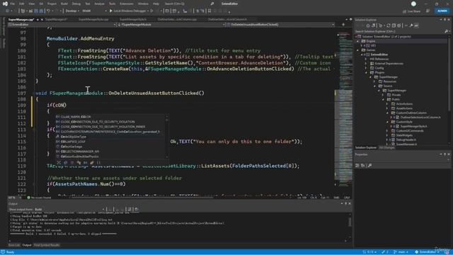The image size is (453, 255).
Task: Start Local Windows Debugger
Action: (127, 11)
